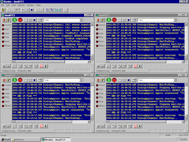Screen dimensions: 189x142
Task: Click the horizontal scrollbar thumb in dxxxB1C2 log
Action: 43,122
